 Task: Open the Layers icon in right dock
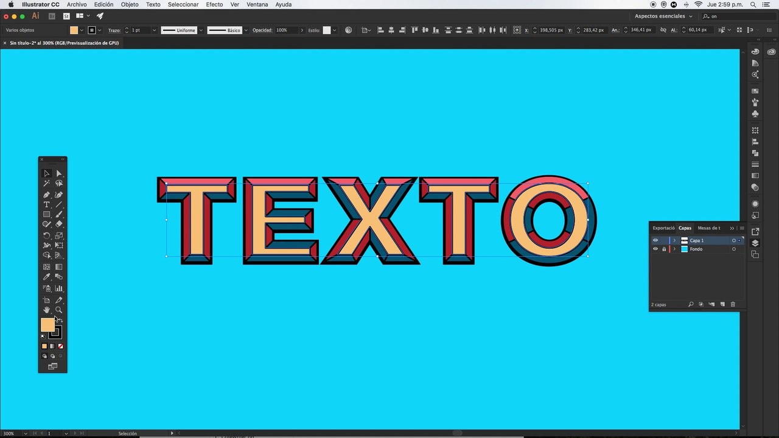point(755,243)
